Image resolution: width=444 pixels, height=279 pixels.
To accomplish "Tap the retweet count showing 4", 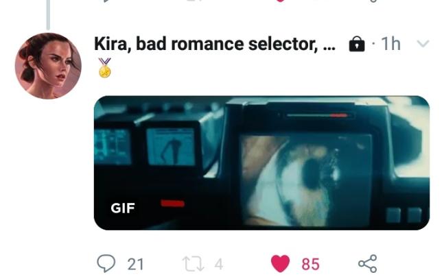I will point(219,265).
